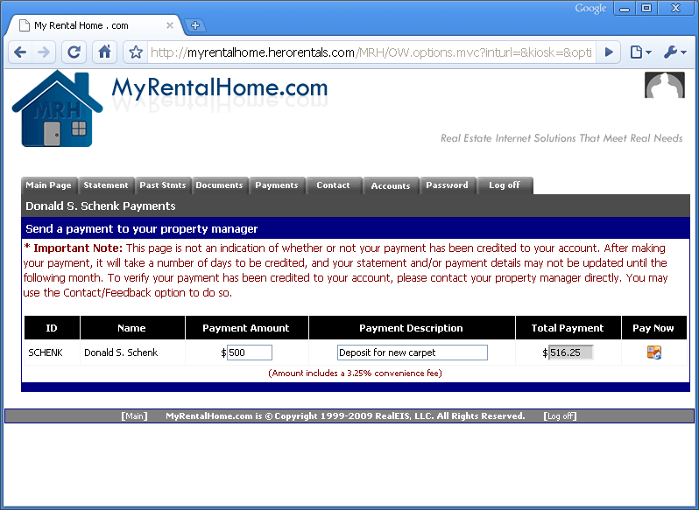699x510 pixels.
Task: Click the Total Payment column header
Action: click(568, 328)
